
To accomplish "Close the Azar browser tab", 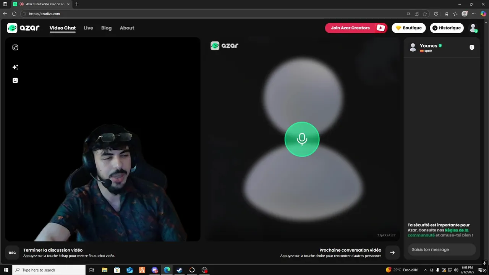I will click(68, 4).
